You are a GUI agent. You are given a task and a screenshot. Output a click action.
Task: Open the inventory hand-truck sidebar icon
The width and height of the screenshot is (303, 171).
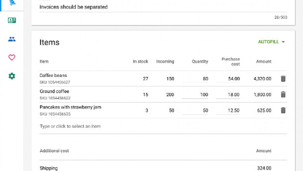click(12, 2)
